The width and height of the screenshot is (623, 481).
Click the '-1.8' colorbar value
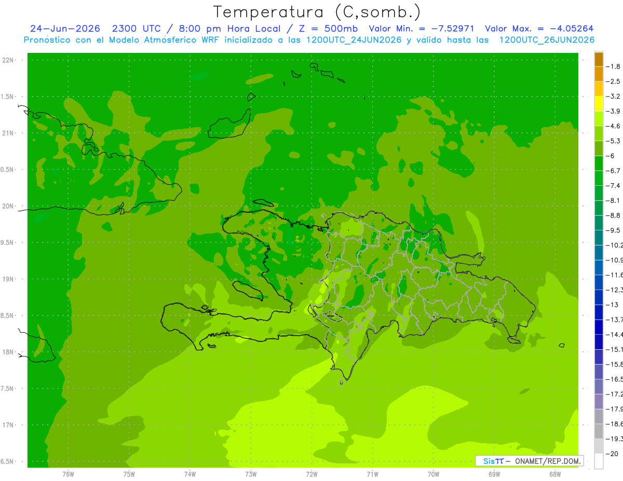tap(613, 66)
